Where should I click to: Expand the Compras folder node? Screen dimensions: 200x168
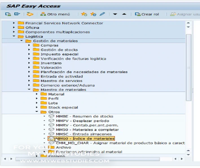pos(29,45)
